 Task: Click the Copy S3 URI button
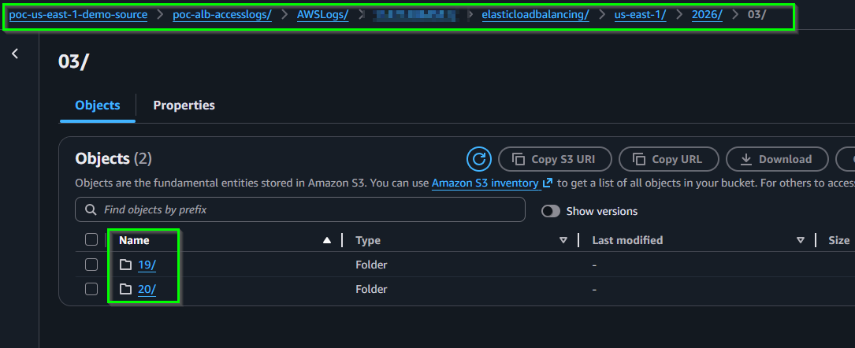point(555,160)
